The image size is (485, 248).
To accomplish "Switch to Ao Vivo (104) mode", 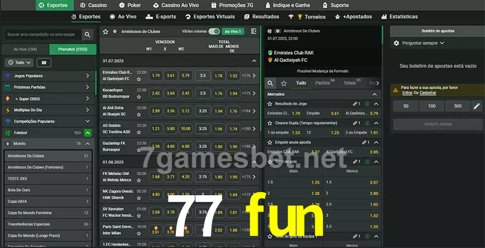I will (x=25, y=49).
